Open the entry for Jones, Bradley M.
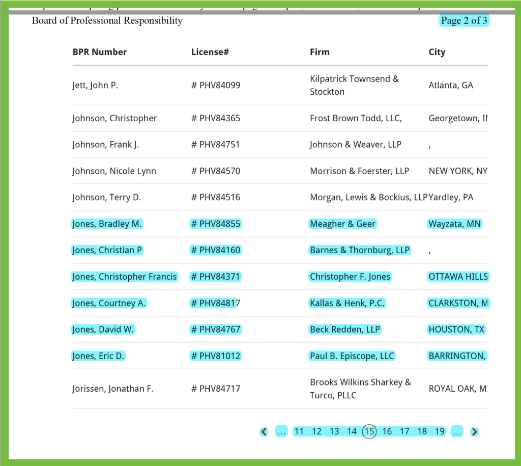This screenshot has height=466, width=521. 107,224
